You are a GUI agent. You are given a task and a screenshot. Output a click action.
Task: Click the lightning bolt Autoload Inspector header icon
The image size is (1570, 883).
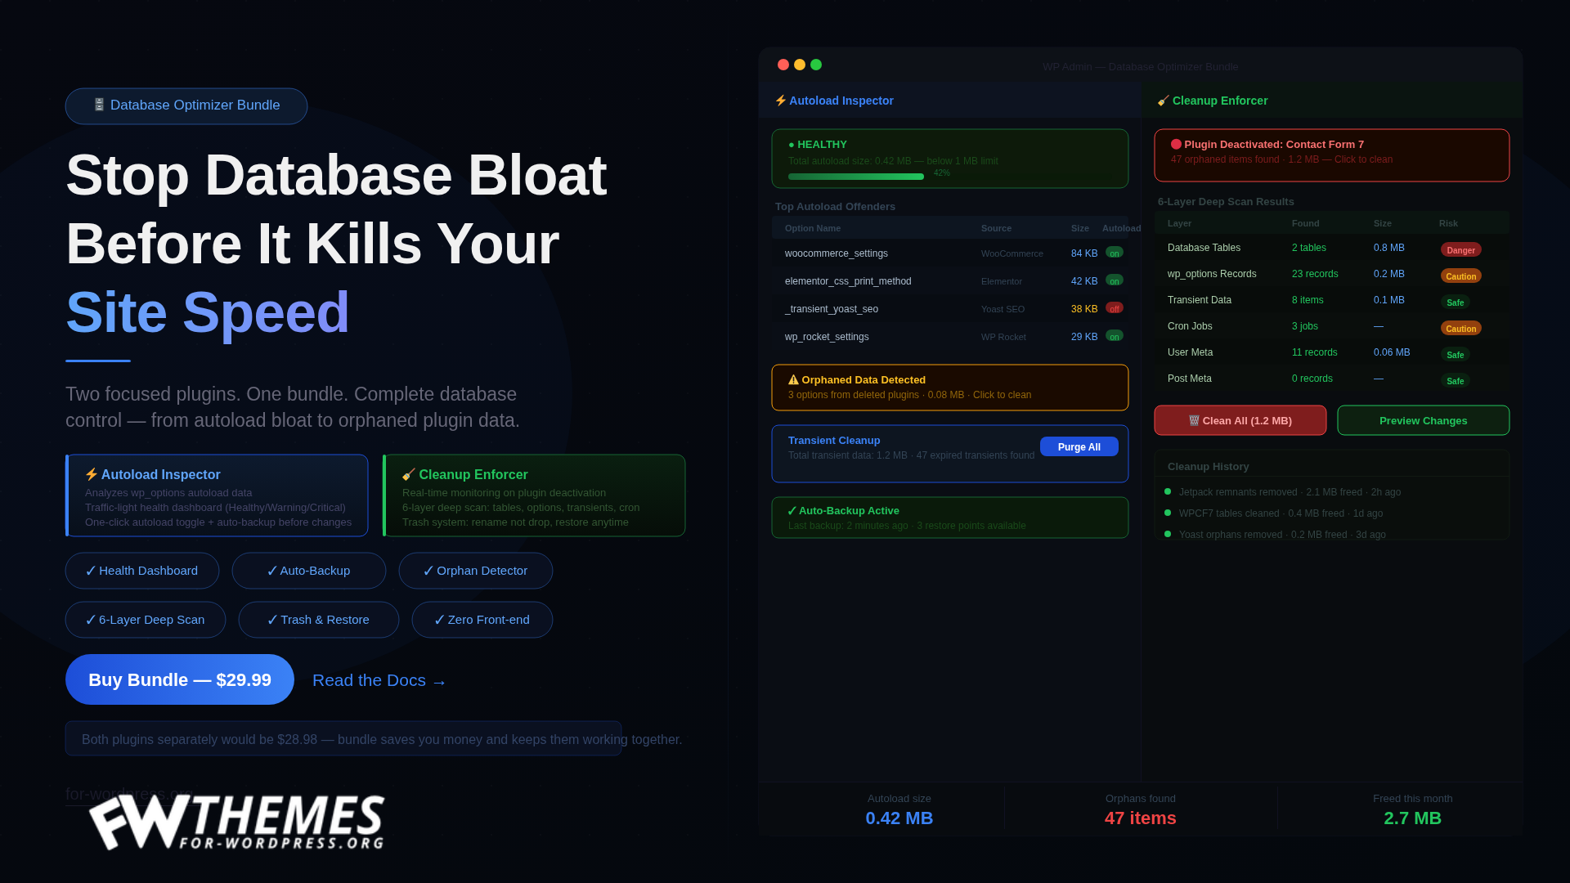click(x=781, y=101)
